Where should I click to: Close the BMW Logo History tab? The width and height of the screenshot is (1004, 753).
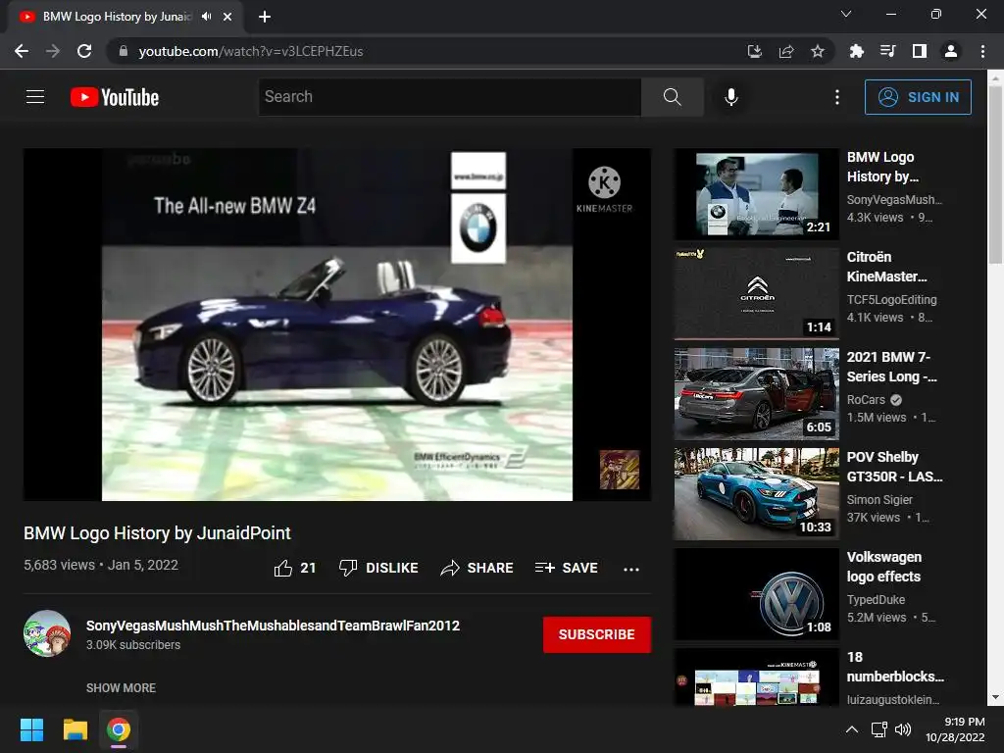(x=227, y=17)
